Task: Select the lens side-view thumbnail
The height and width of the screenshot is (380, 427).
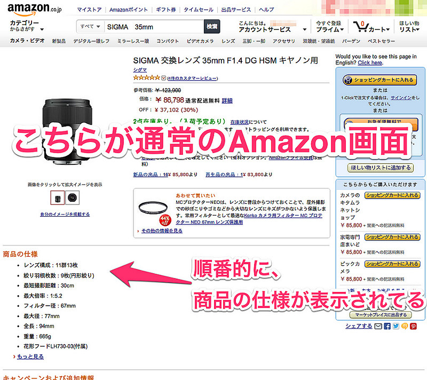Action: pos(58,197)
